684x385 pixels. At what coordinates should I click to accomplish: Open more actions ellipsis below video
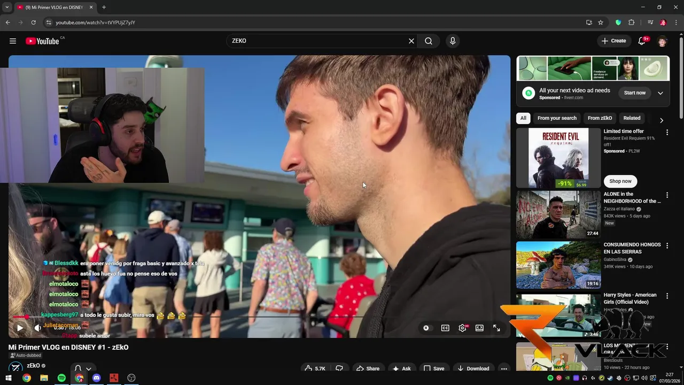click(503, 368)
